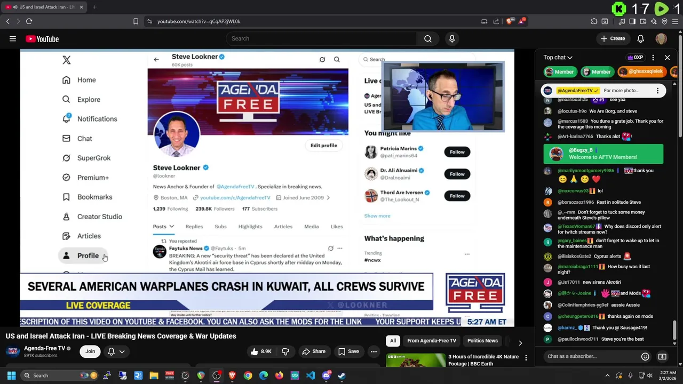Open the Brave Shields lion icon
The height and width of the screenshot is (384, 683).
pos(511,21)
